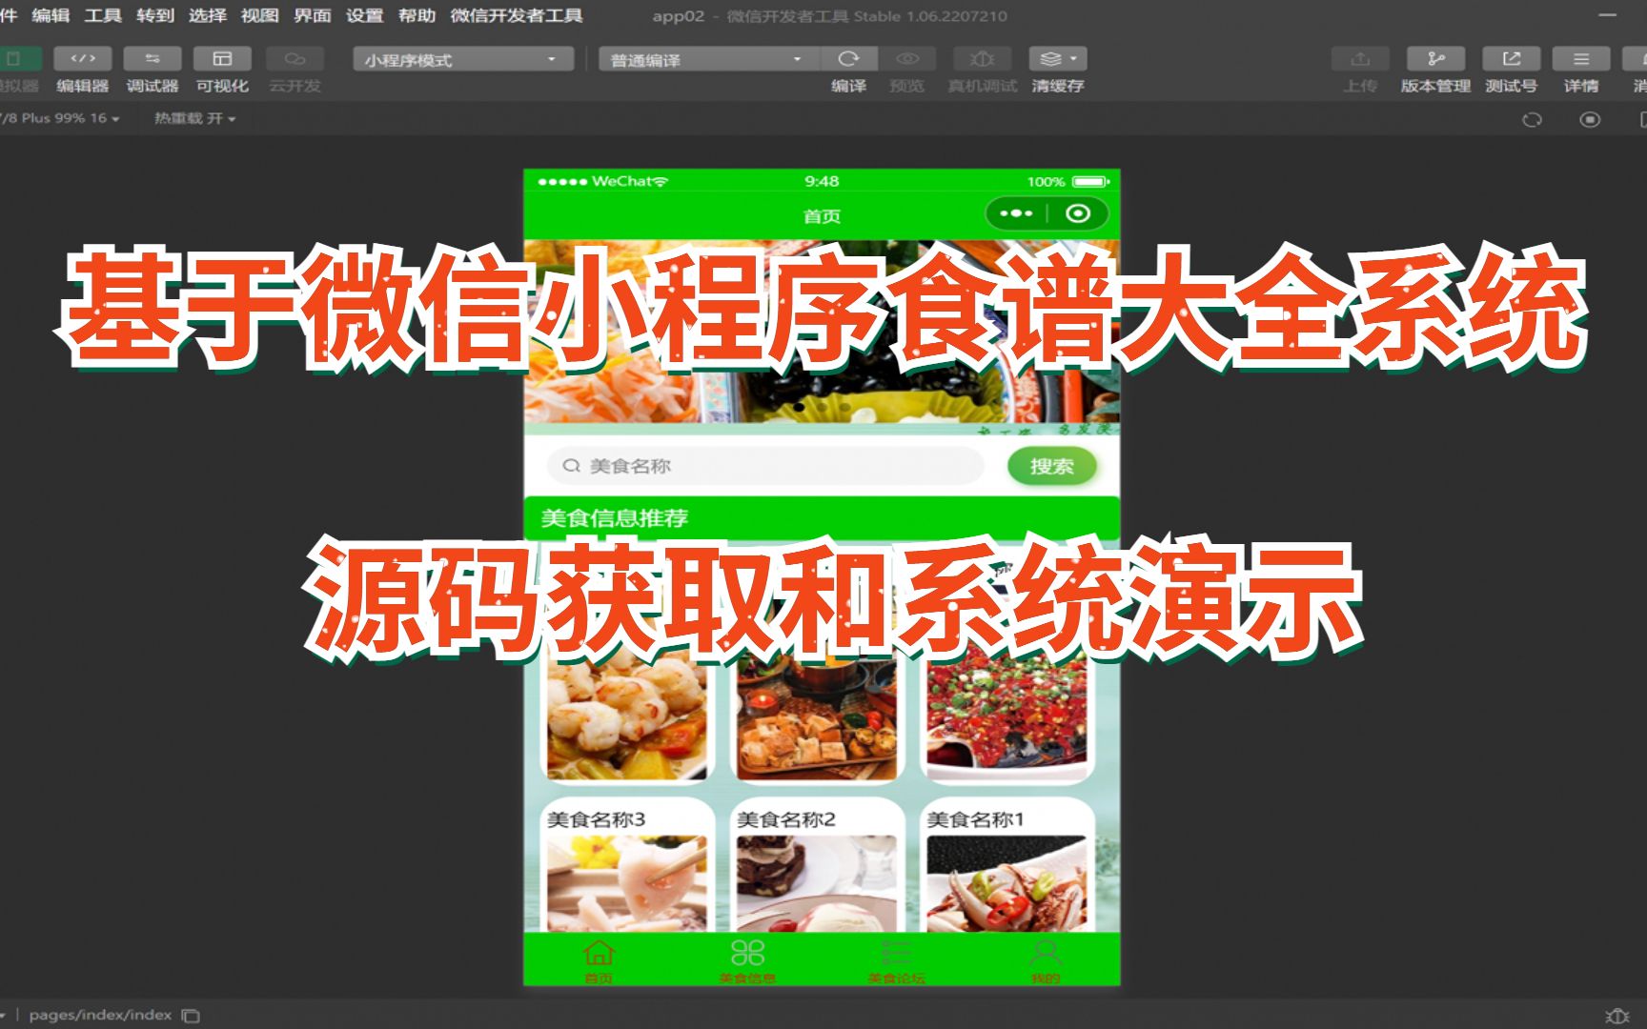The height and width of the screenshot is (1029, 1647).
Task: Open the 转到 menu
Action: coord(155,15)
